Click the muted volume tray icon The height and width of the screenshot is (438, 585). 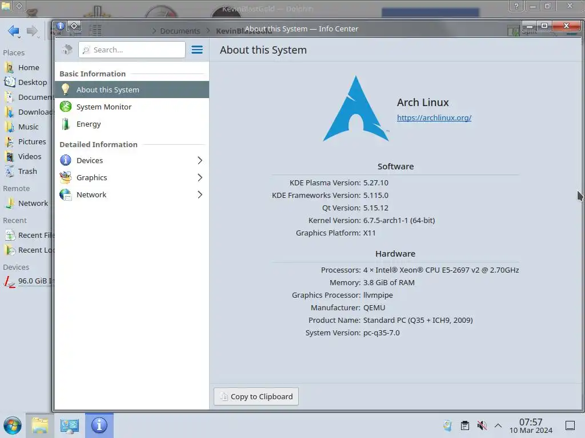click(x=482, y=425)
